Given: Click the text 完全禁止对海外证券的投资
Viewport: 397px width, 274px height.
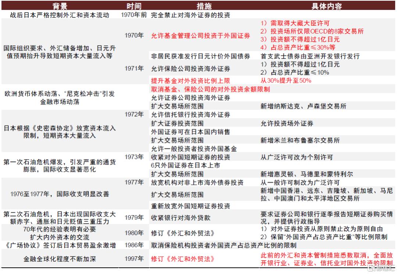Looking at the screenshot, I should point(190,15).
